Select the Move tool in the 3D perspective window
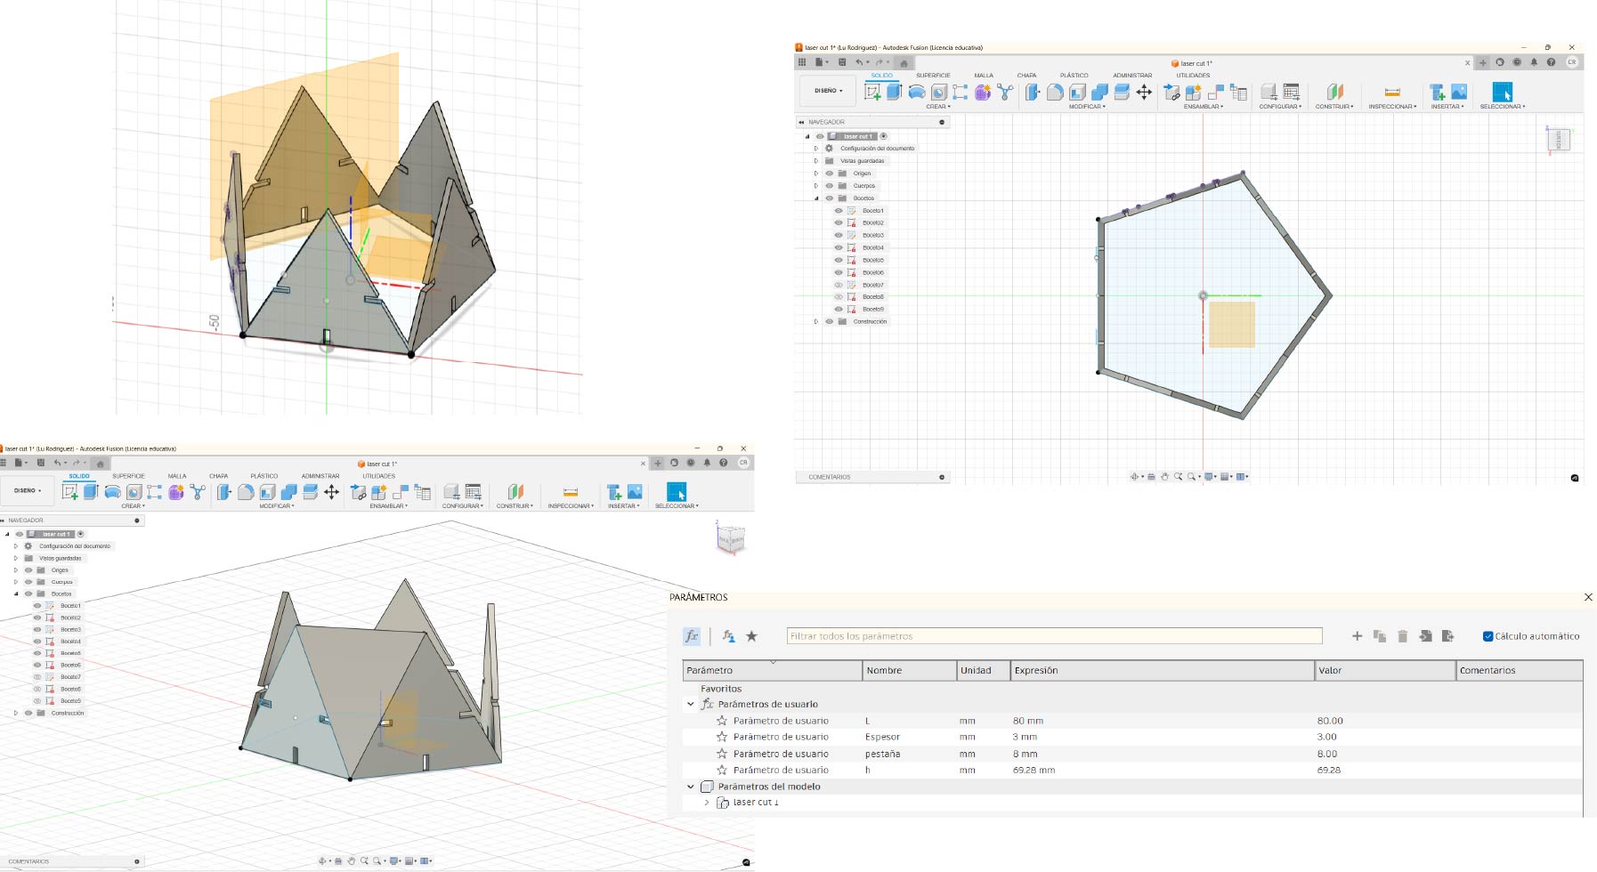 [x=331, y=492]
